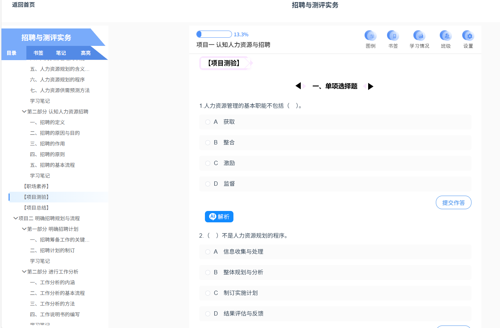Open the 书签 bookmark icon in toolbar
Screen dimensions: 500x328
[393, 36]
